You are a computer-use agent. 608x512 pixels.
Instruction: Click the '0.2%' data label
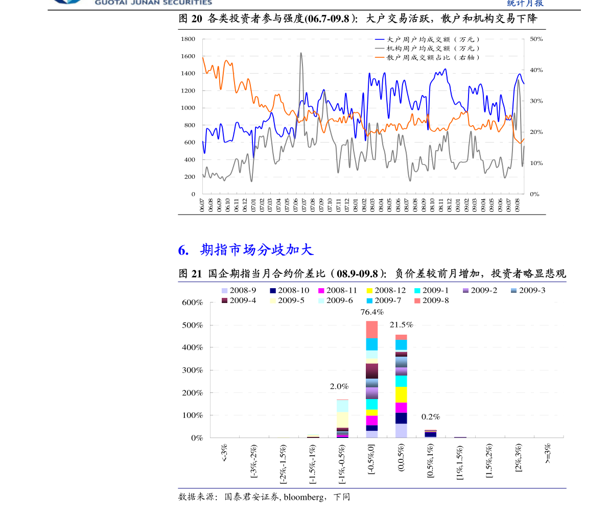click(x=431, y=417)
